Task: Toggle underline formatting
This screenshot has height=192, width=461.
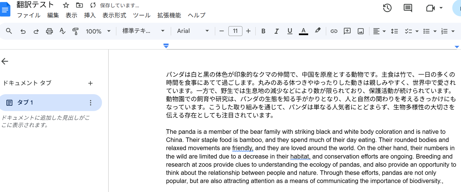Action: [290, 31]
